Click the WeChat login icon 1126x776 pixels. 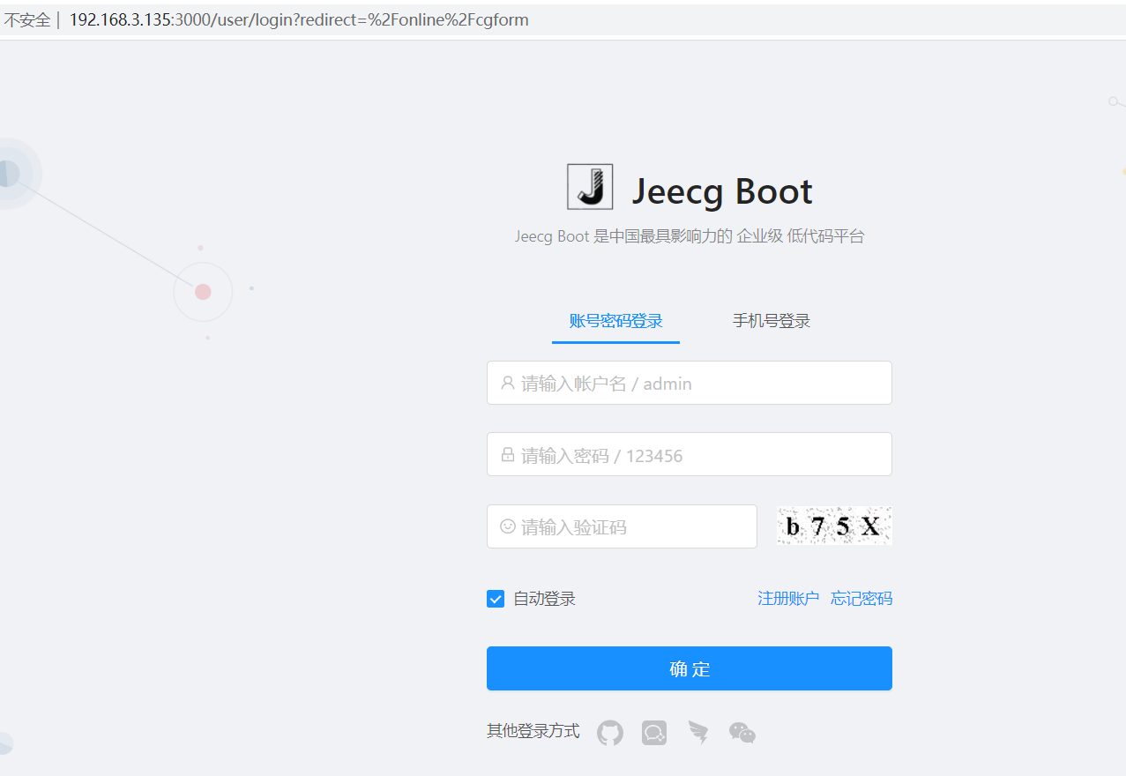[742, 733]
